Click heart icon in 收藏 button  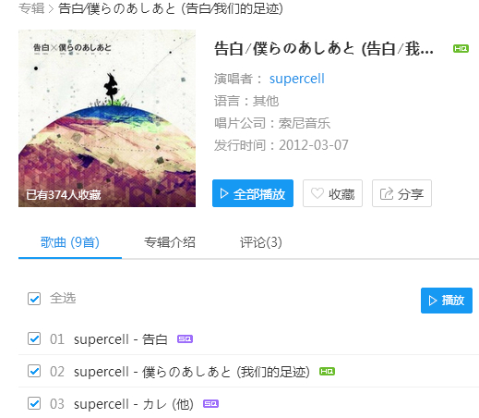pos(317,193)
